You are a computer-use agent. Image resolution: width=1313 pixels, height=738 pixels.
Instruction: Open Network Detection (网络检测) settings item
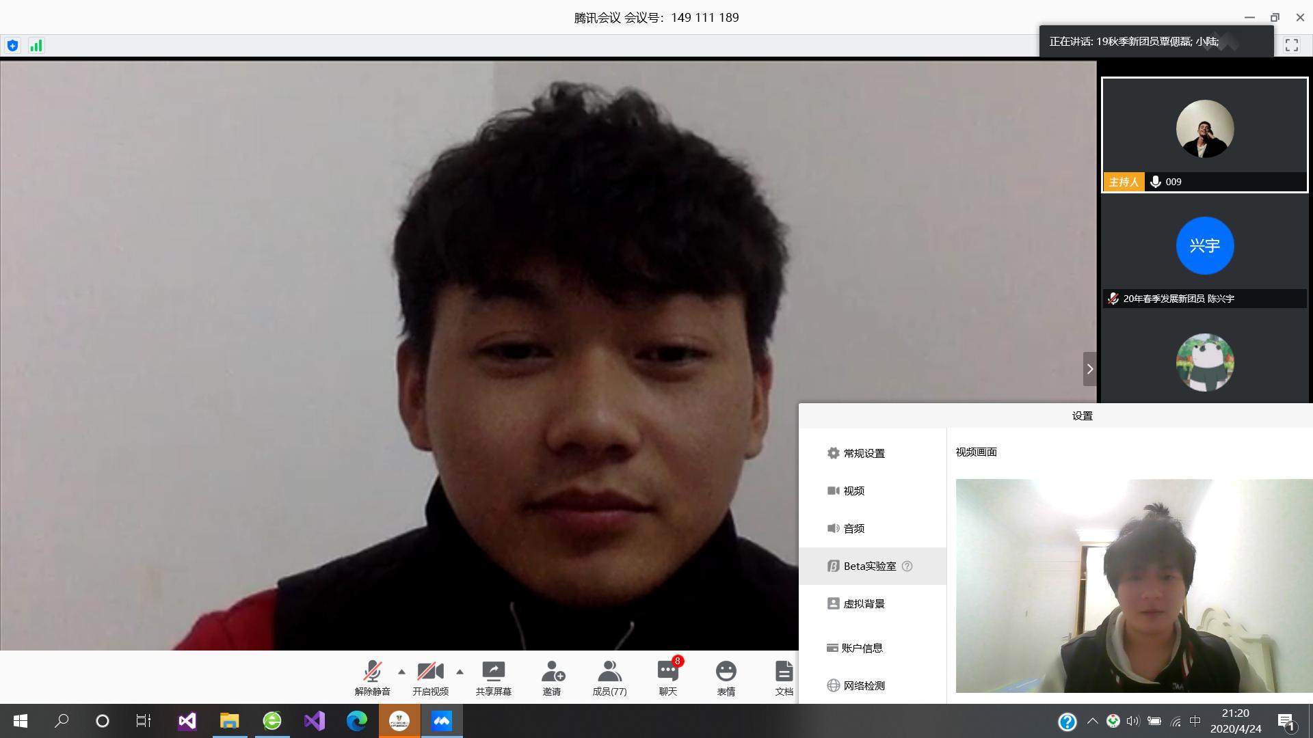[863, 685]
